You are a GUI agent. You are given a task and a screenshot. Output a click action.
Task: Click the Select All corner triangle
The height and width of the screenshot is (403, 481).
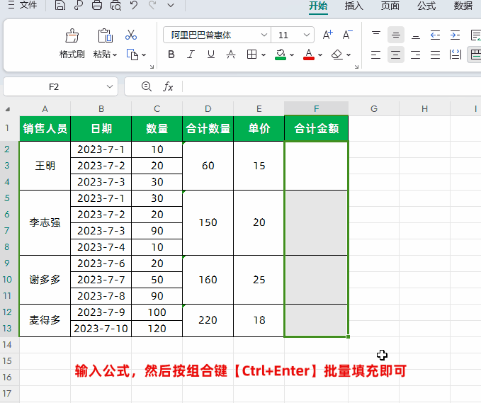8,109
